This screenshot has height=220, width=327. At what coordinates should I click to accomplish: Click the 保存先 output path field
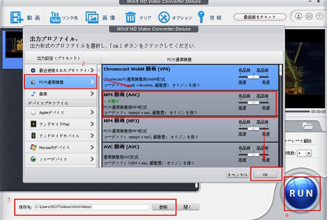[92, 207]
